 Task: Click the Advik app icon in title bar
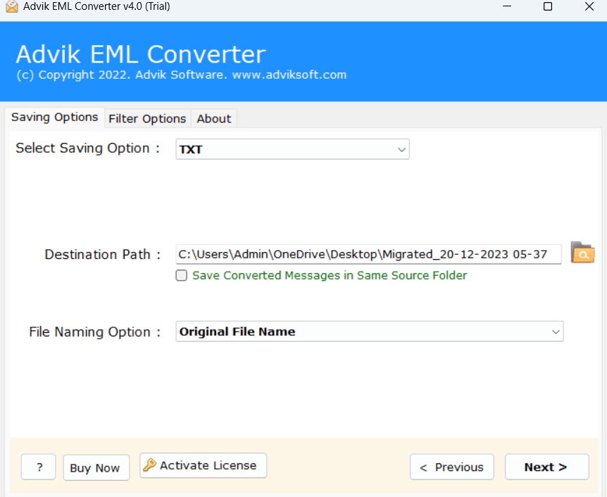(x=12, y=6)
